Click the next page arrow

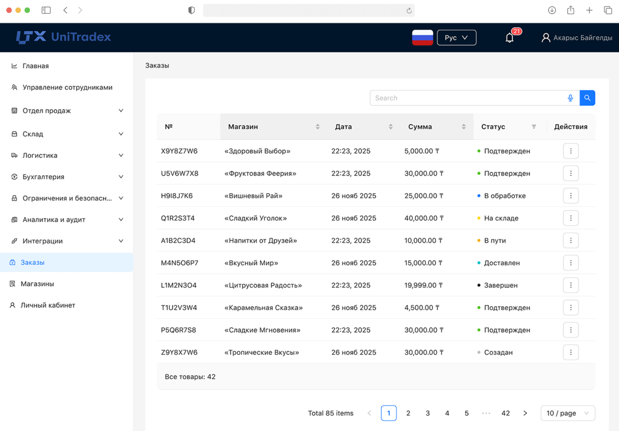525,413
